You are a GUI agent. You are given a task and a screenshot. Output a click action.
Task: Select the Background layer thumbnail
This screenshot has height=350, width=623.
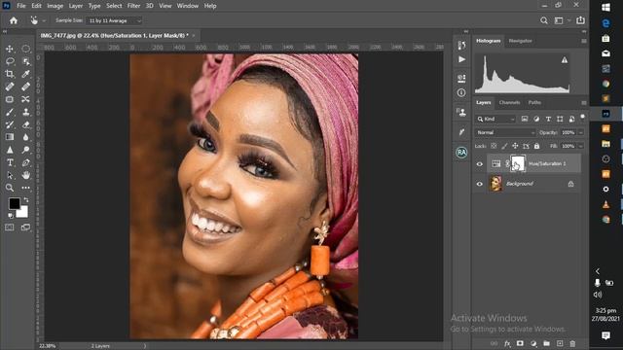coord(495,184)
